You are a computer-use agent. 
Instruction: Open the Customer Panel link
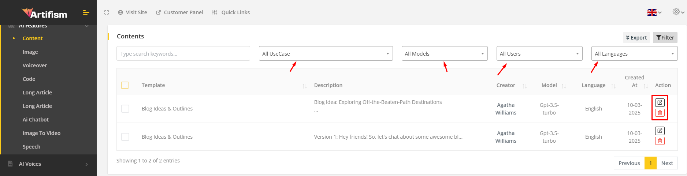pos(179,12)
